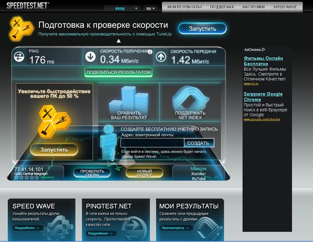Click Проверить снова button
The image size is (313, 242).
[92, 173]
